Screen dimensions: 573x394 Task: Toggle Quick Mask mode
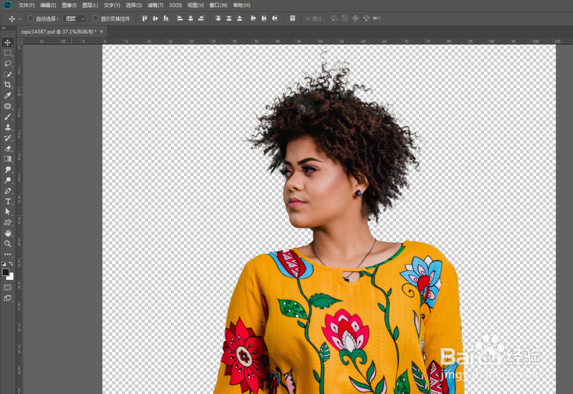[x=7, y=287]
